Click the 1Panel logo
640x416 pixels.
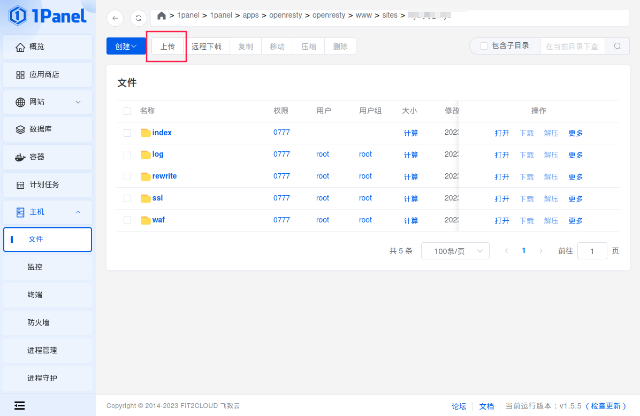(x=48, y=16)
